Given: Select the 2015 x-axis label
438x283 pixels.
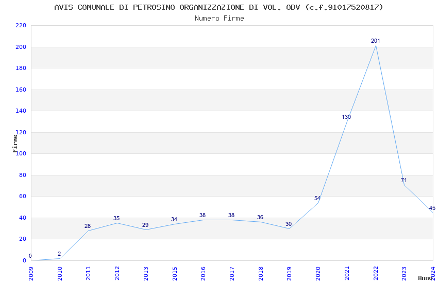Looking at the screenshot, I should (x=175, y=273).
